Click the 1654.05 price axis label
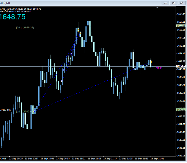 pyautogui.click(x=181, y=38)
